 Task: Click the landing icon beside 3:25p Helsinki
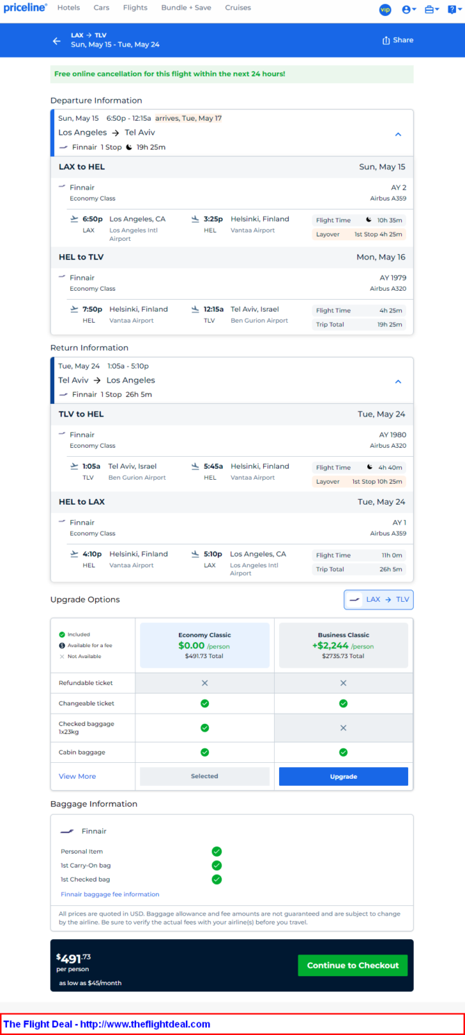(196, 219)
